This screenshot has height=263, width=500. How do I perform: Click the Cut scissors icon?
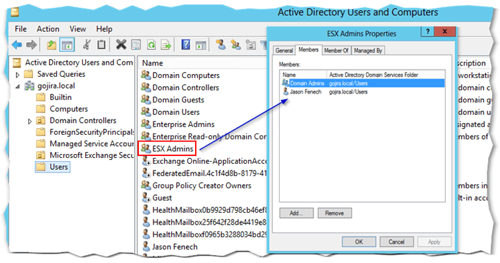click(87, 45)
